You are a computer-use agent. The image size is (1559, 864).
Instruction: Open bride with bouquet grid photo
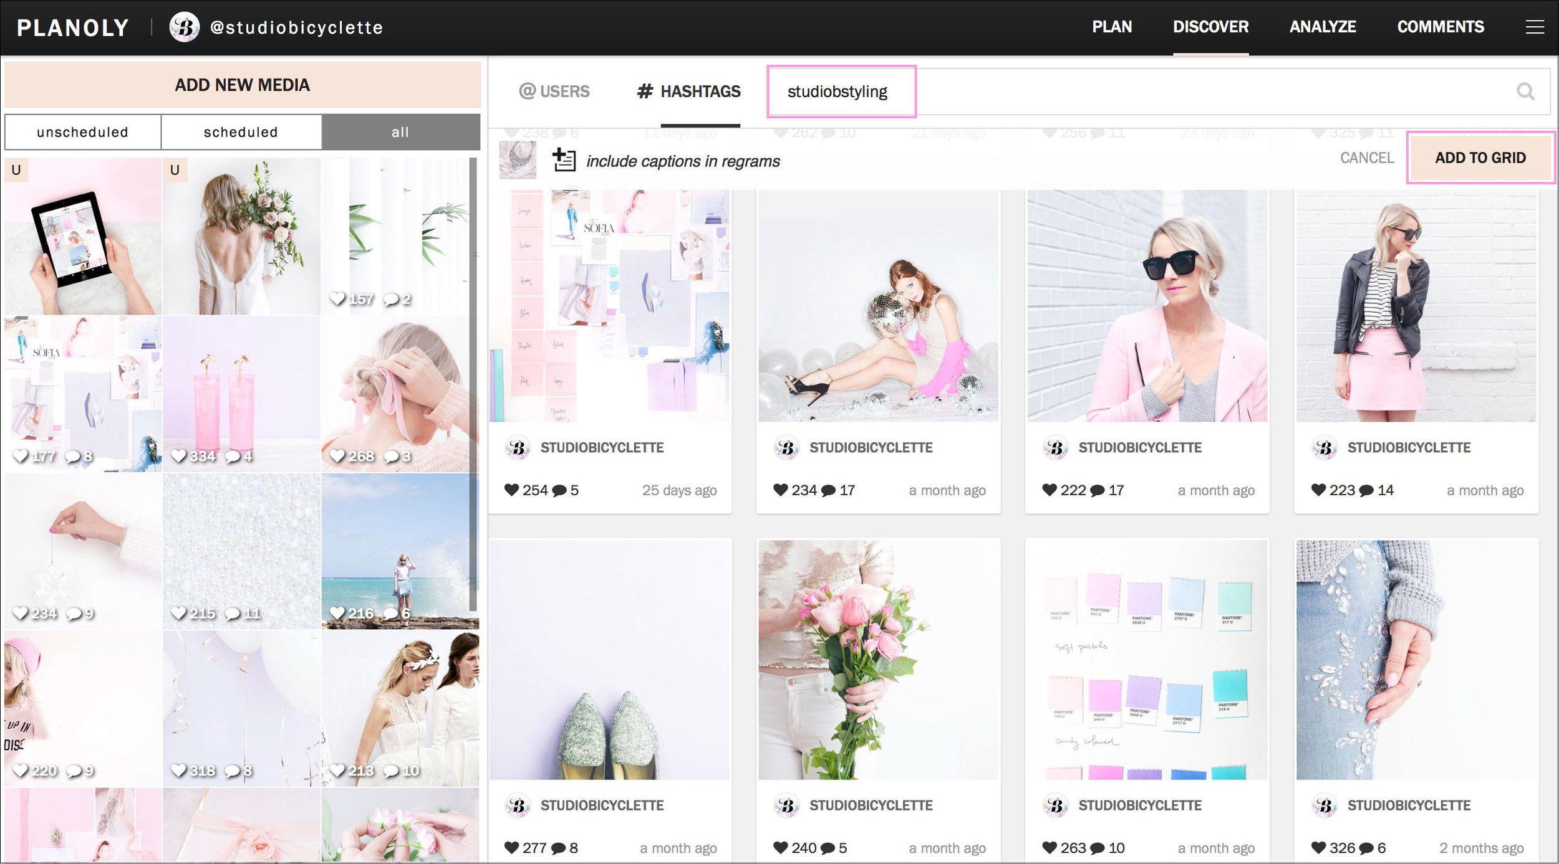[241, 236]
